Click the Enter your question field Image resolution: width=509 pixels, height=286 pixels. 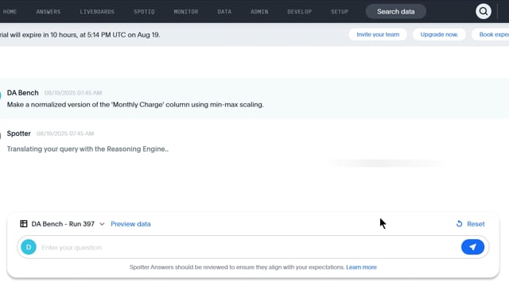(248, 247)
